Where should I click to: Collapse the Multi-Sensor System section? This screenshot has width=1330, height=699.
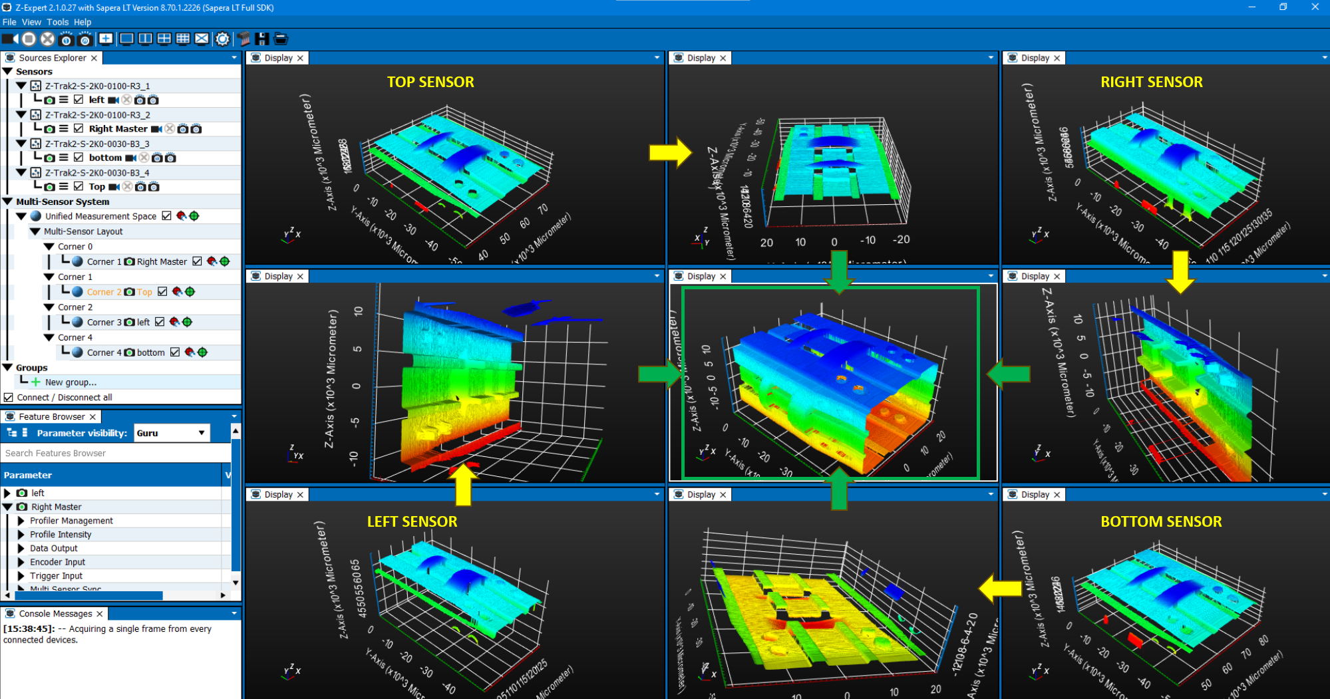click(x=8, y=202)
